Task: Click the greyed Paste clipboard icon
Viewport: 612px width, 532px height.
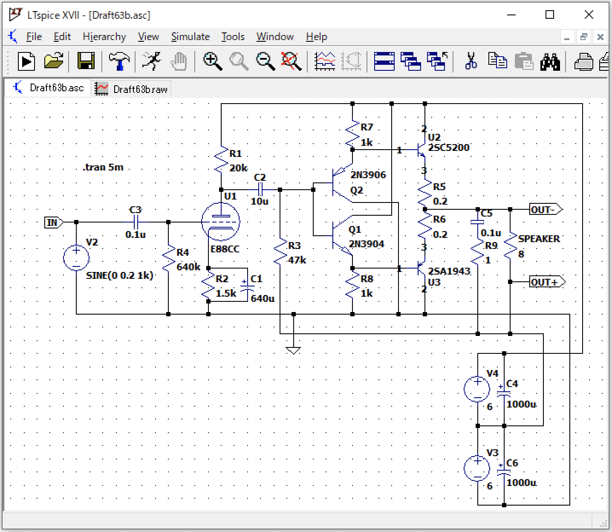Action: click(524, 62)
